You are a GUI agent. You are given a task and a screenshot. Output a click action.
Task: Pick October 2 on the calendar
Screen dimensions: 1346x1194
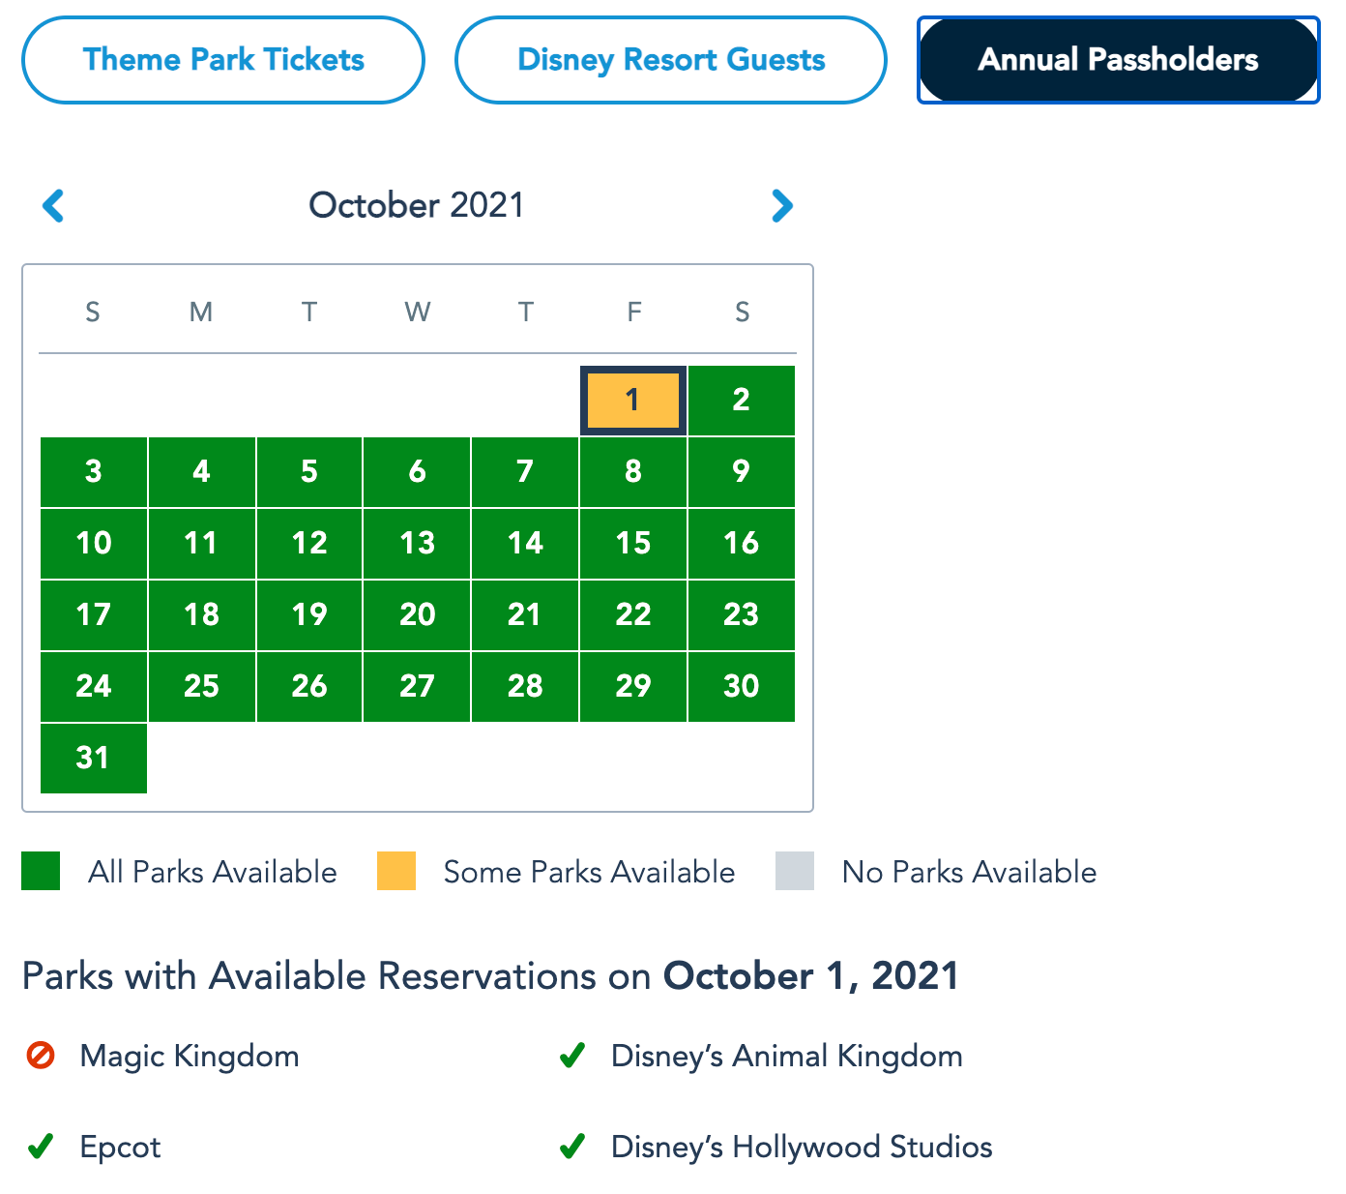[742, 400]
